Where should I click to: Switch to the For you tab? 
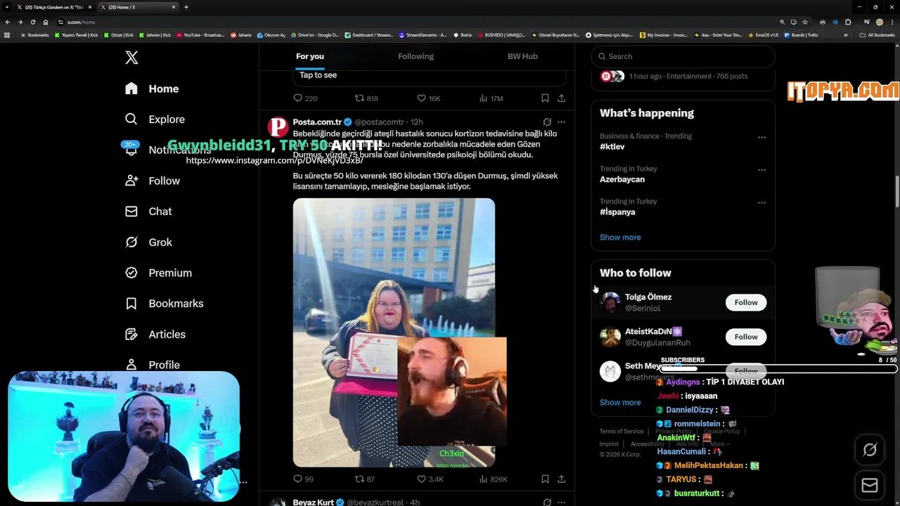[x=310, y=56]
